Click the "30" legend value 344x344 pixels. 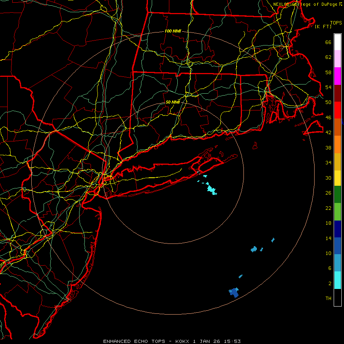[x=328, y=178]
